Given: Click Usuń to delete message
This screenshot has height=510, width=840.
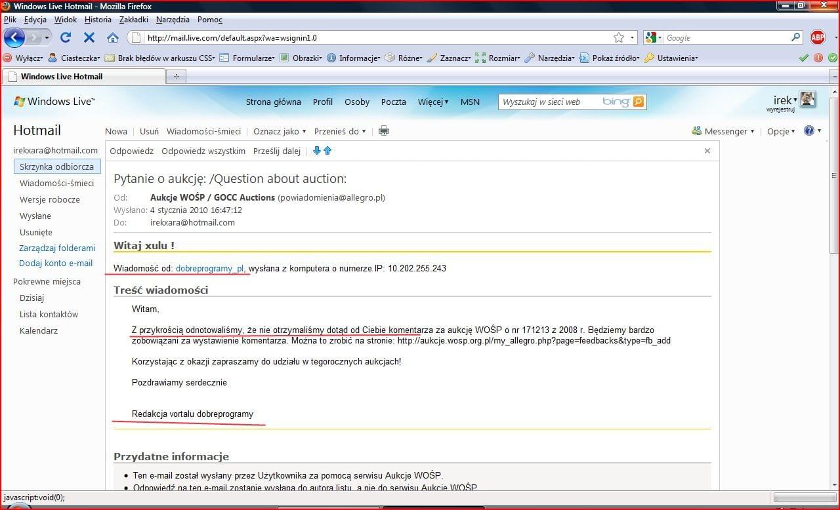Looking at the screenshot, I should (x=149, y=131).
